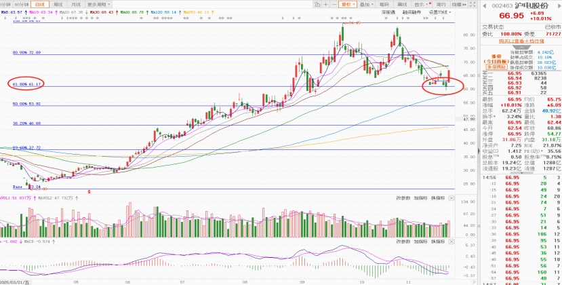Open the 显示 display dropdown
The width and height of the screenshot is (562, 285).
click(x=421, y=5)
